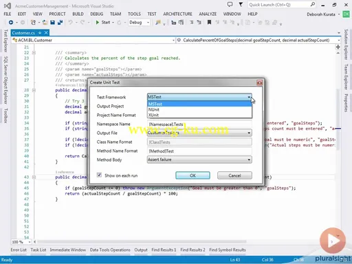Collapse the outlining box at line 22

[x=34, y=53]
